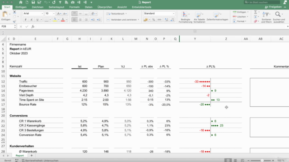Decrease font size with small A icon

tap(65, 13)
